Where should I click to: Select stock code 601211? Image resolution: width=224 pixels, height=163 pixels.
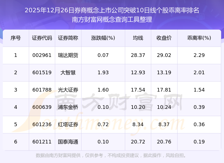[x=42, y=142]
